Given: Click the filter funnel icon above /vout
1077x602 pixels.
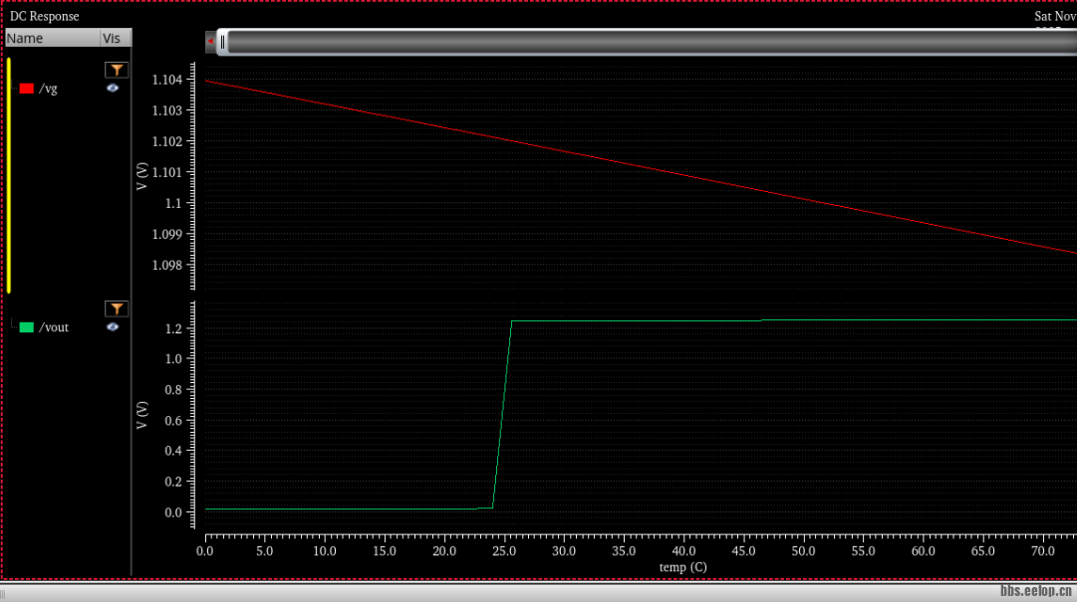Looking at the screenshot, I should pos(117,309).
